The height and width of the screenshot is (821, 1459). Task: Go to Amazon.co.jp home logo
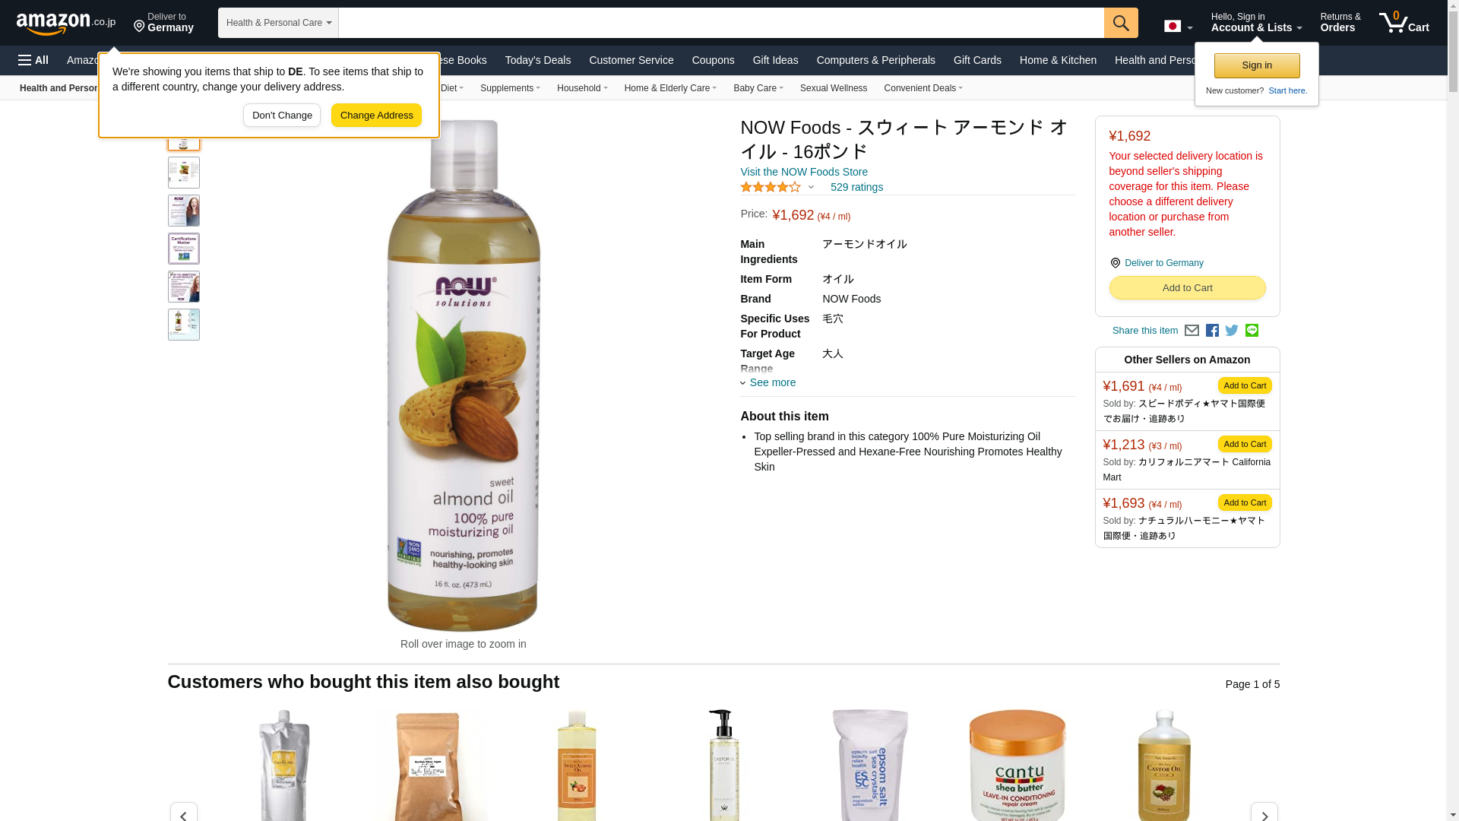pyautogui.click(x=66, y=24)
